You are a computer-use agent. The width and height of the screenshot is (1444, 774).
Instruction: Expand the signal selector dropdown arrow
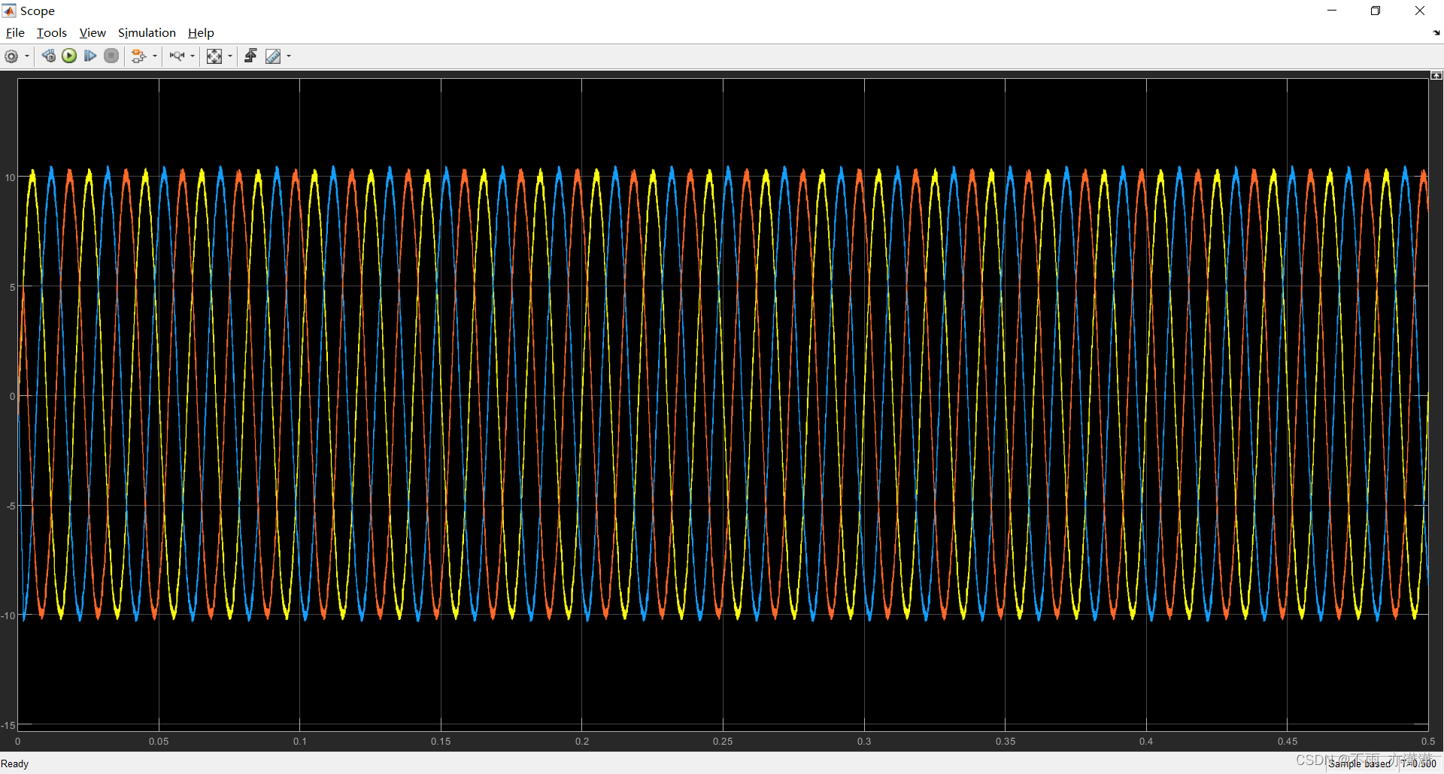point(155,56)
